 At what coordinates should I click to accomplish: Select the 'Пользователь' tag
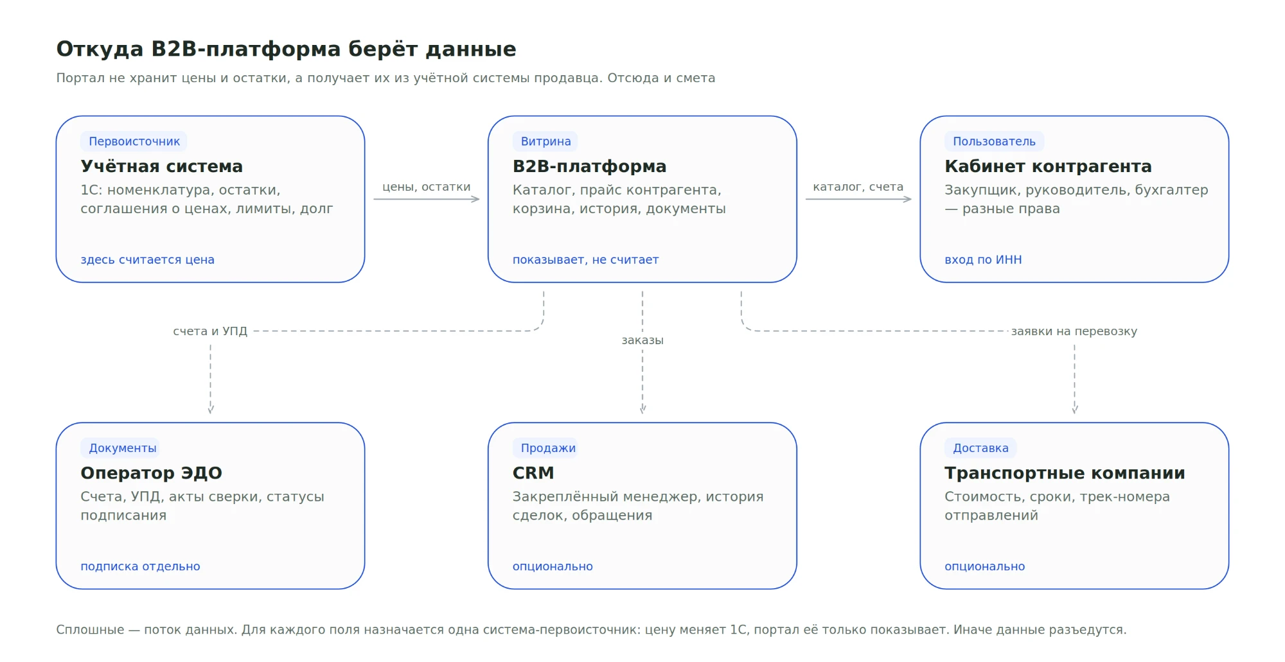coord(994,141)
